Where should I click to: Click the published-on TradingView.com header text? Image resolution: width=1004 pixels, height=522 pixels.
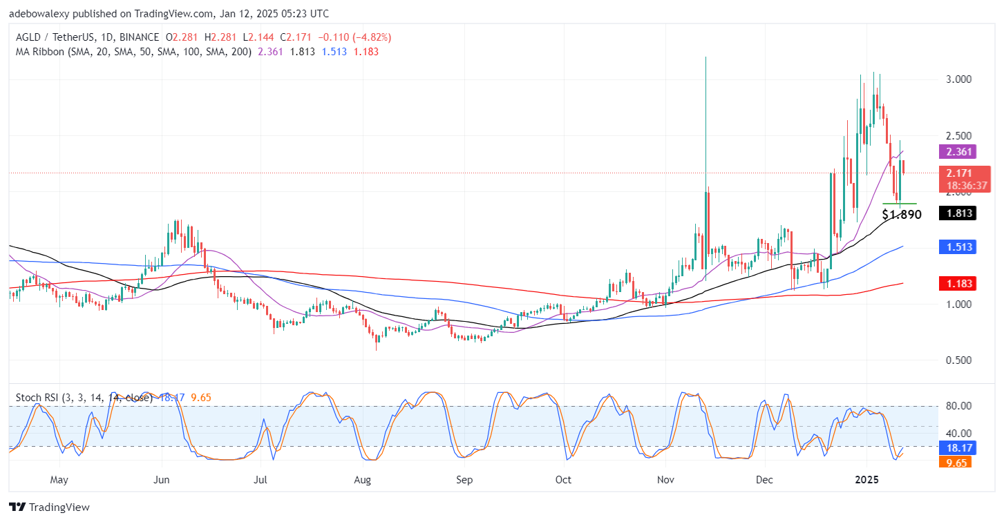click(x=169, y=14)
